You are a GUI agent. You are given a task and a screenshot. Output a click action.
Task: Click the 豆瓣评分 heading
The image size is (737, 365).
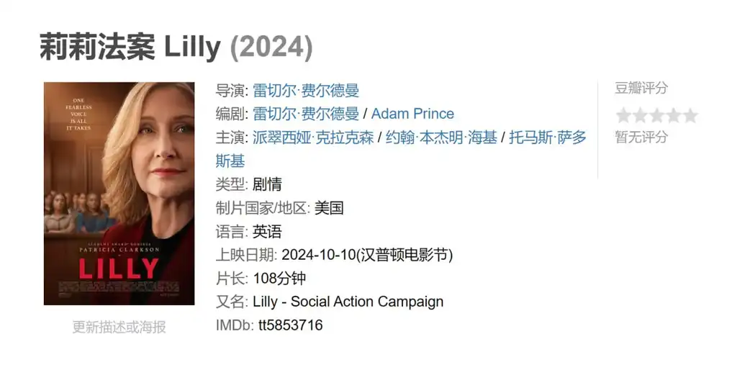click(x=641, y=88)
